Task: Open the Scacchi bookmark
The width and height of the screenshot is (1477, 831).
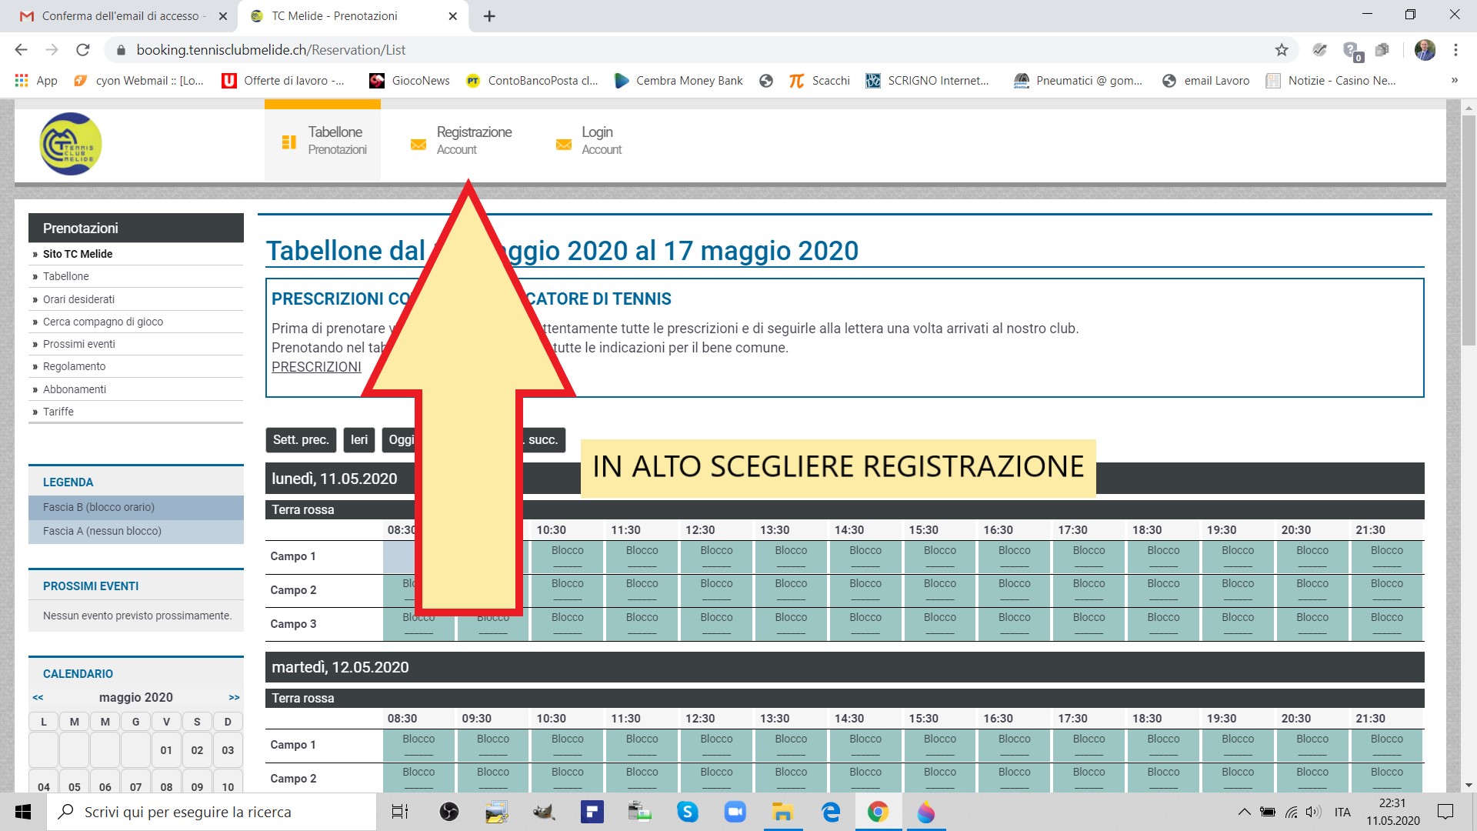Action: point(819,81)
